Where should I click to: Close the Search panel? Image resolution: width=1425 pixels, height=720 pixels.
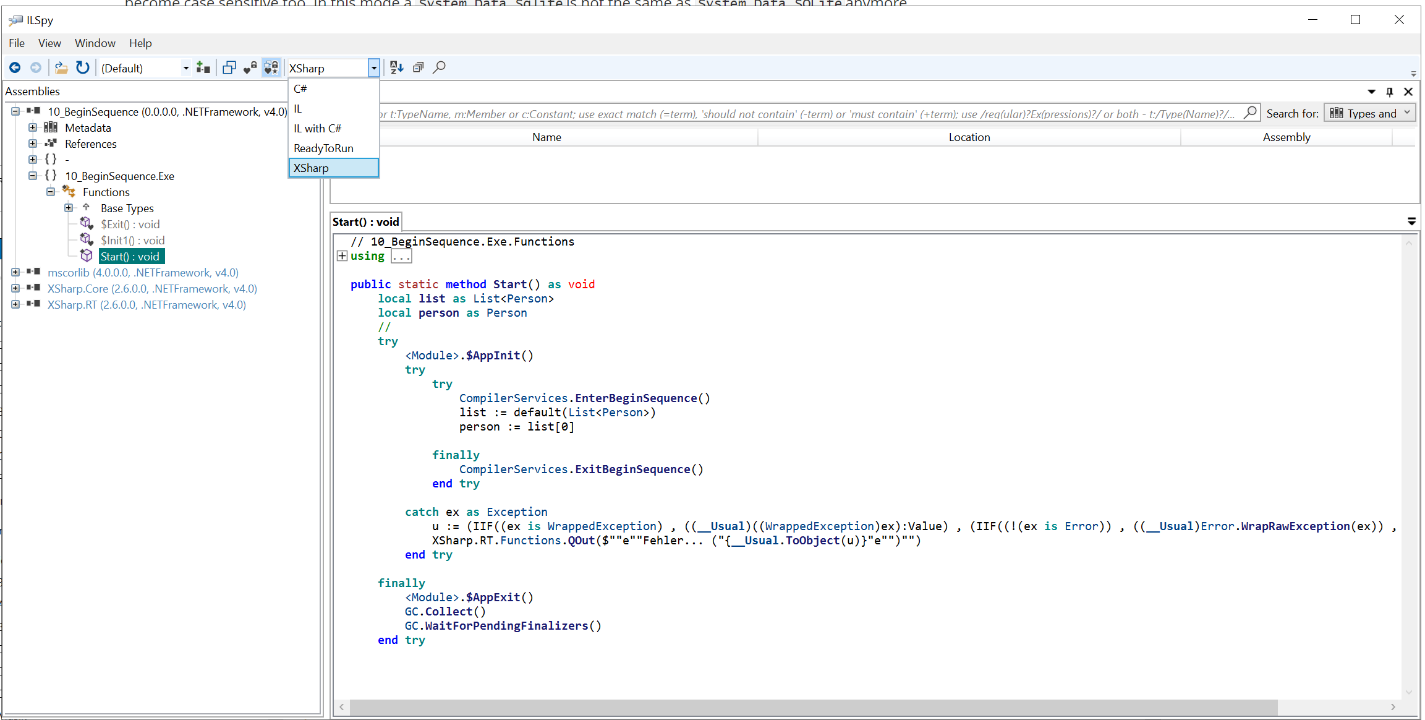[1408, 92]
